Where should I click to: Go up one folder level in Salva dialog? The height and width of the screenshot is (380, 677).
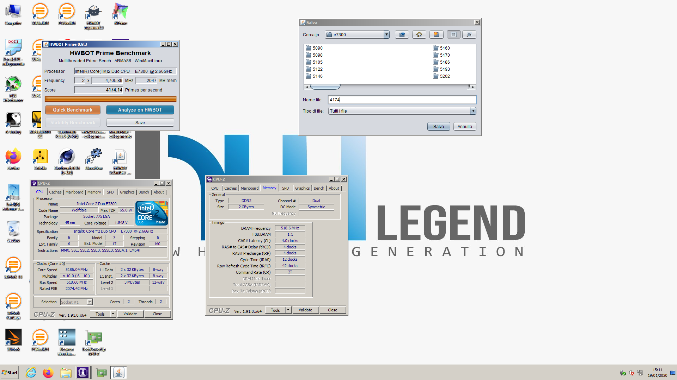tap(402, 34)
